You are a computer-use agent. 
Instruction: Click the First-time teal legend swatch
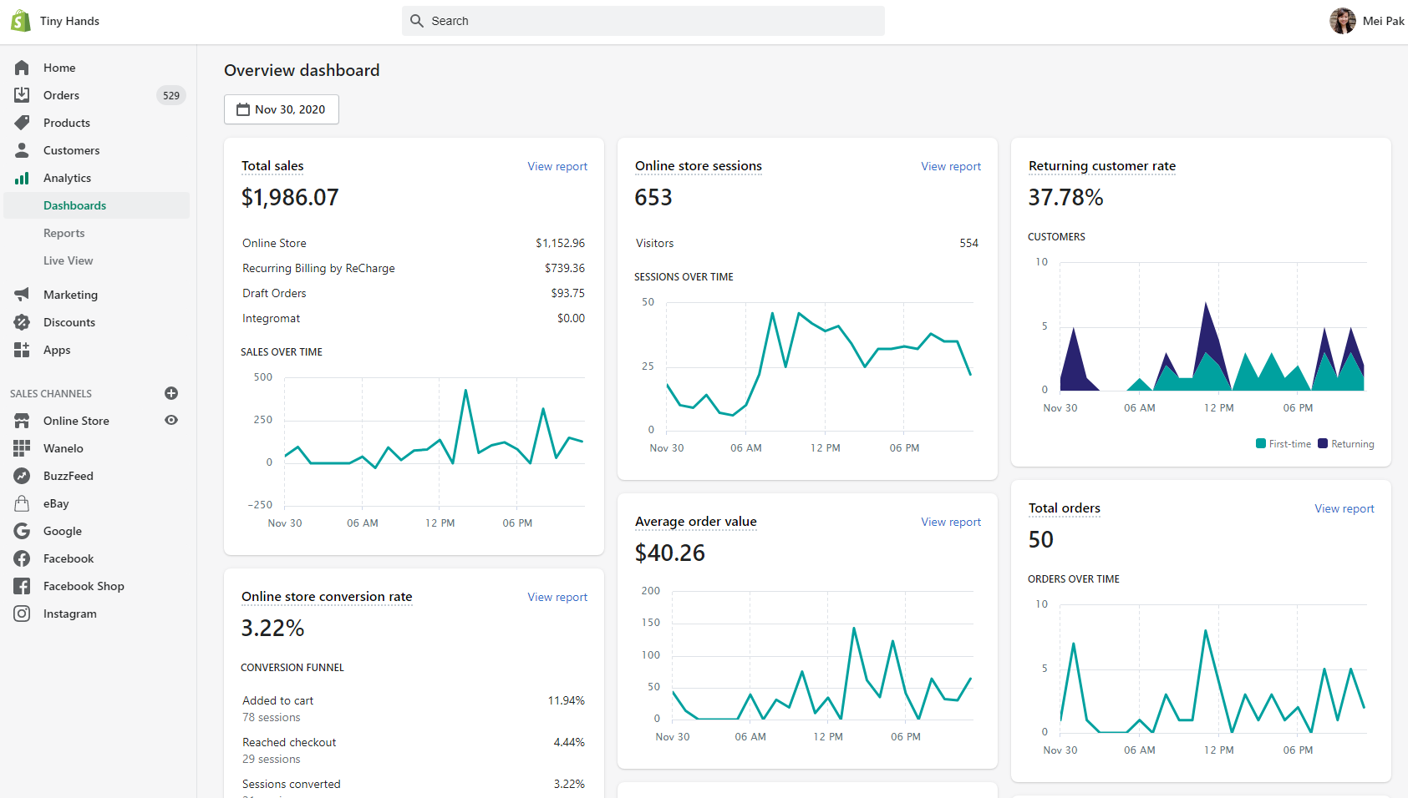[x=1261, y=443]
